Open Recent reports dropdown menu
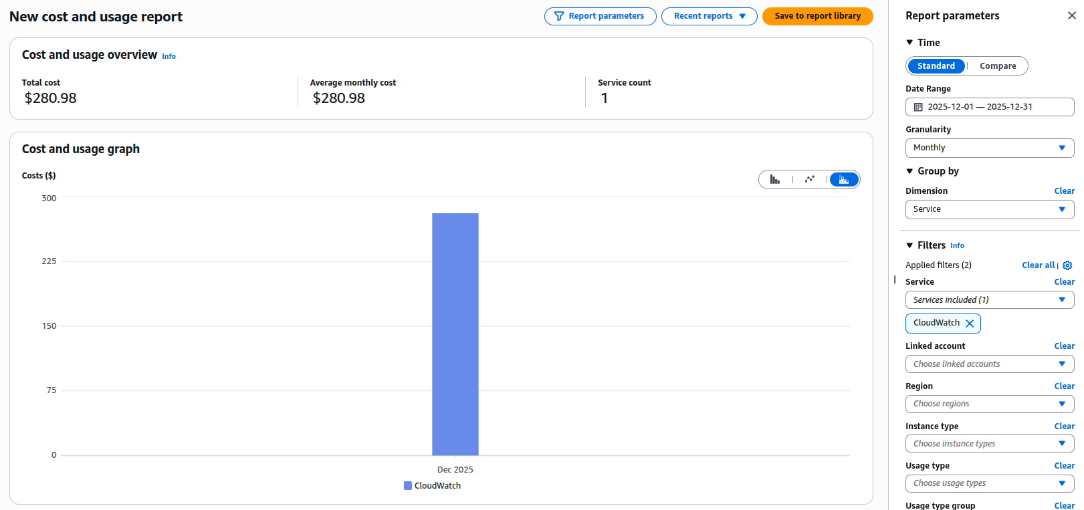Viewport: 1084px width, 510px height. 709,16
